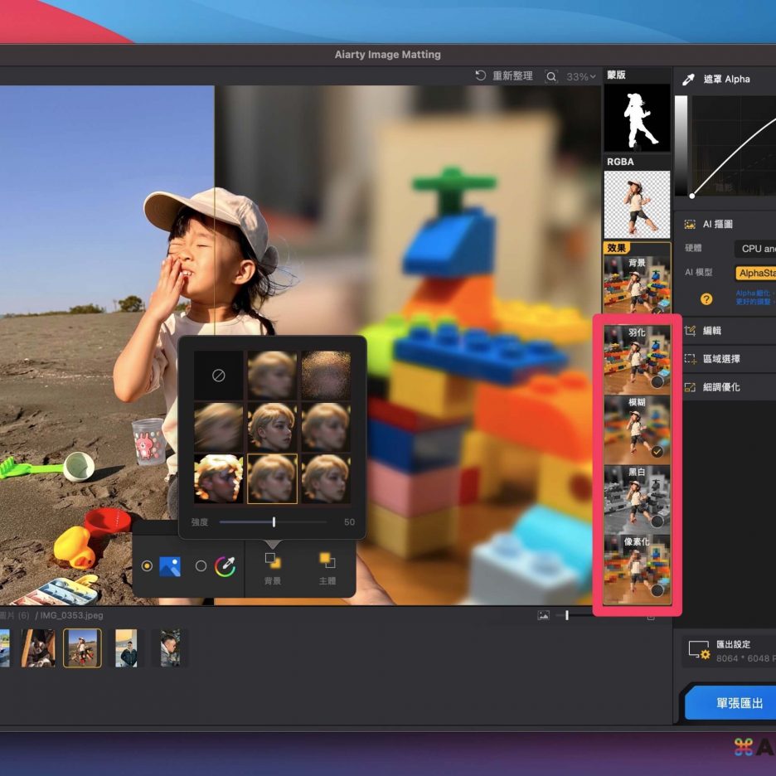The height and width of the screenshot is (776, 776).
Task: Click the magnifier zoom-fit icon
Action: click(x=551, y=76)
